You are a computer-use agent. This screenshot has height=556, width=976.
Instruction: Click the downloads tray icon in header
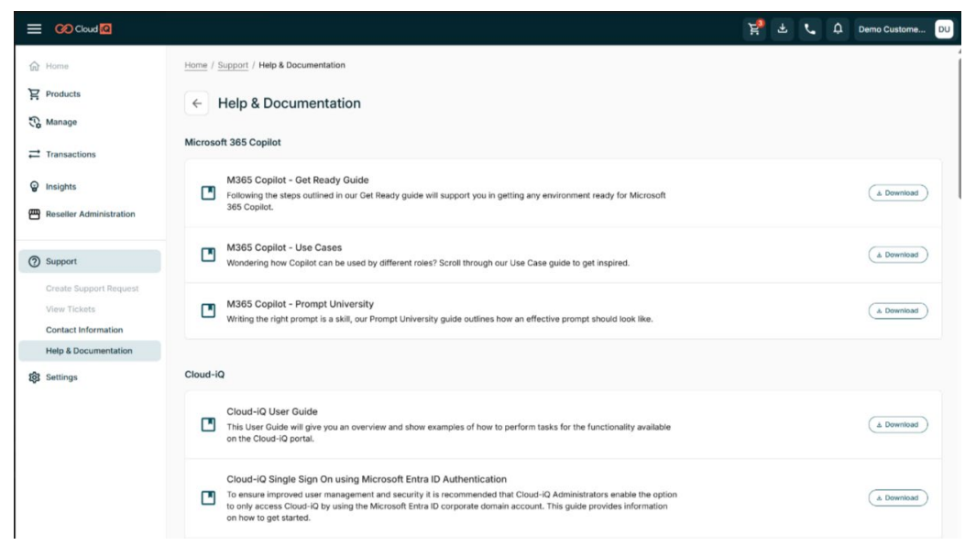(783, 28)
